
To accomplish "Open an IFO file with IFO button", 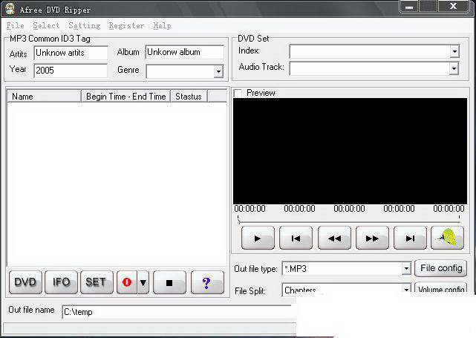I will (61, 282).
